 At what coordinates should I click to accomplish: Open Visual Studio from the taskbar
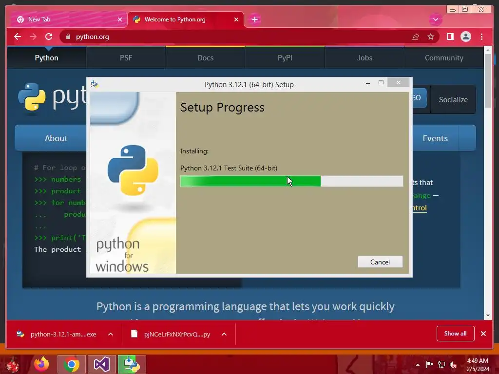click(x=101, y=364)
